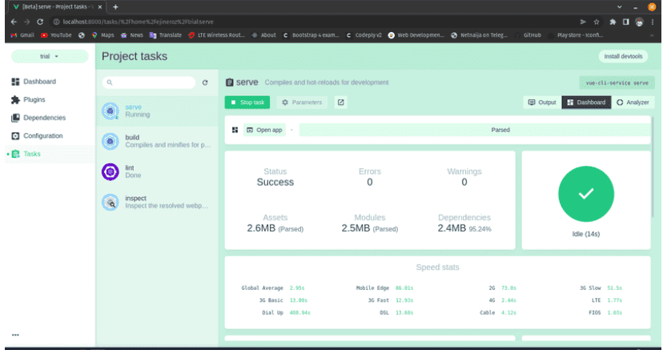Click the build task round icon
The image size is (667, 350).
click(110, 141)
